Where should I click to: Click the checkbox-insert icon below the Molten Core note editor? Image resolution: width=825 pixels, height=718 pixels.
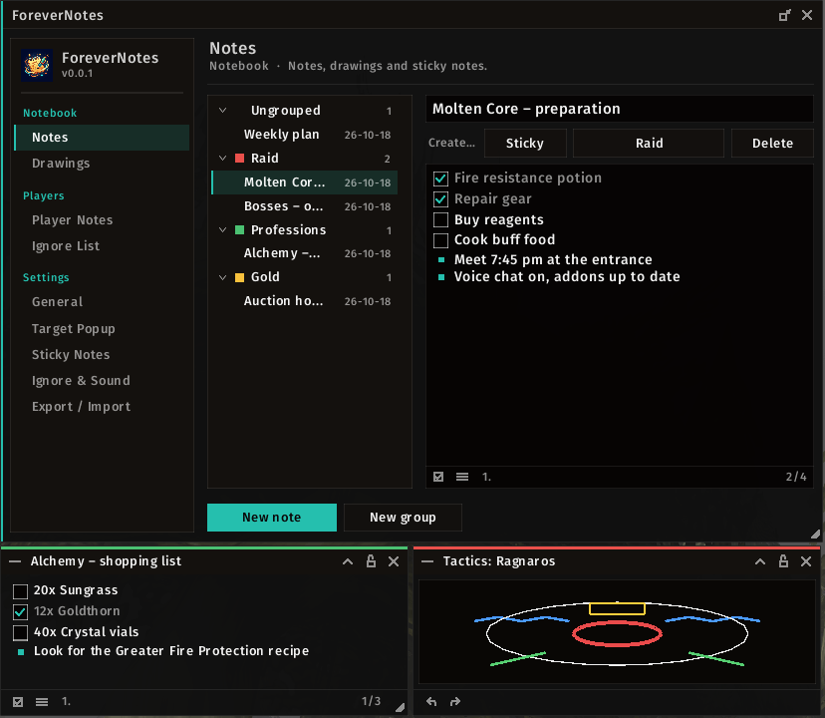click(x=438, y=477)
